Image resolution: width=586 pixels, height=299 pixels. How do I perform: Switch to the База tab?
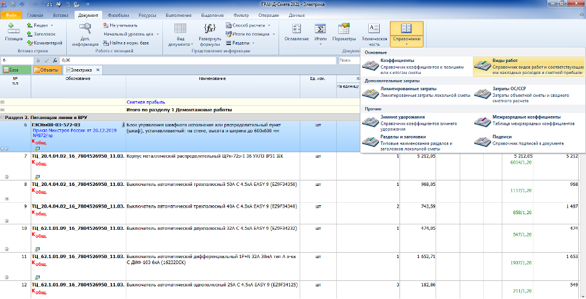[16, 70]
